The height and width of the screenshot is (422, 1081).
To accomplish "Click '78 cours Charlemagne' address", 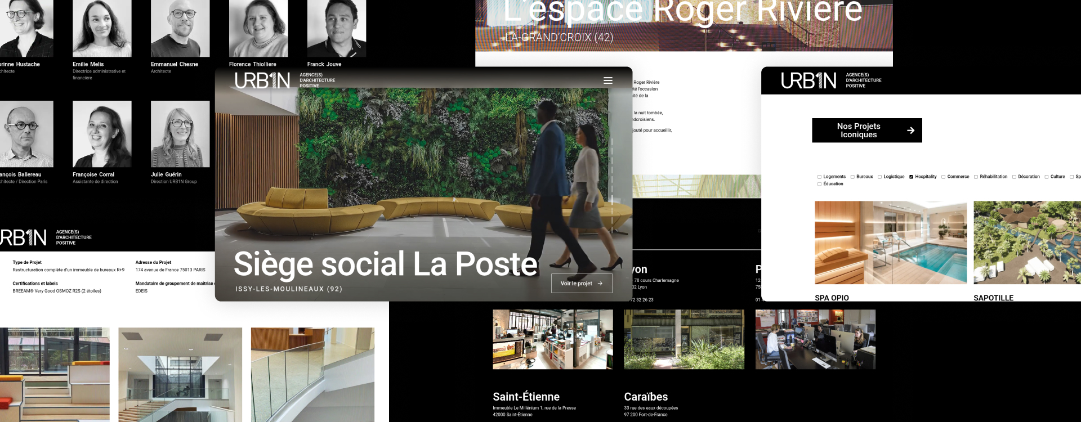I will [656, 280].
